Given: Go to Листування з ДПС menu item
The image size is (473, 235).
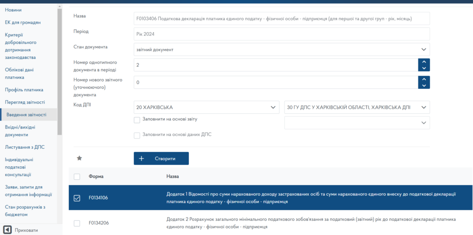Looking at the screenshot, I should (24, 147).
